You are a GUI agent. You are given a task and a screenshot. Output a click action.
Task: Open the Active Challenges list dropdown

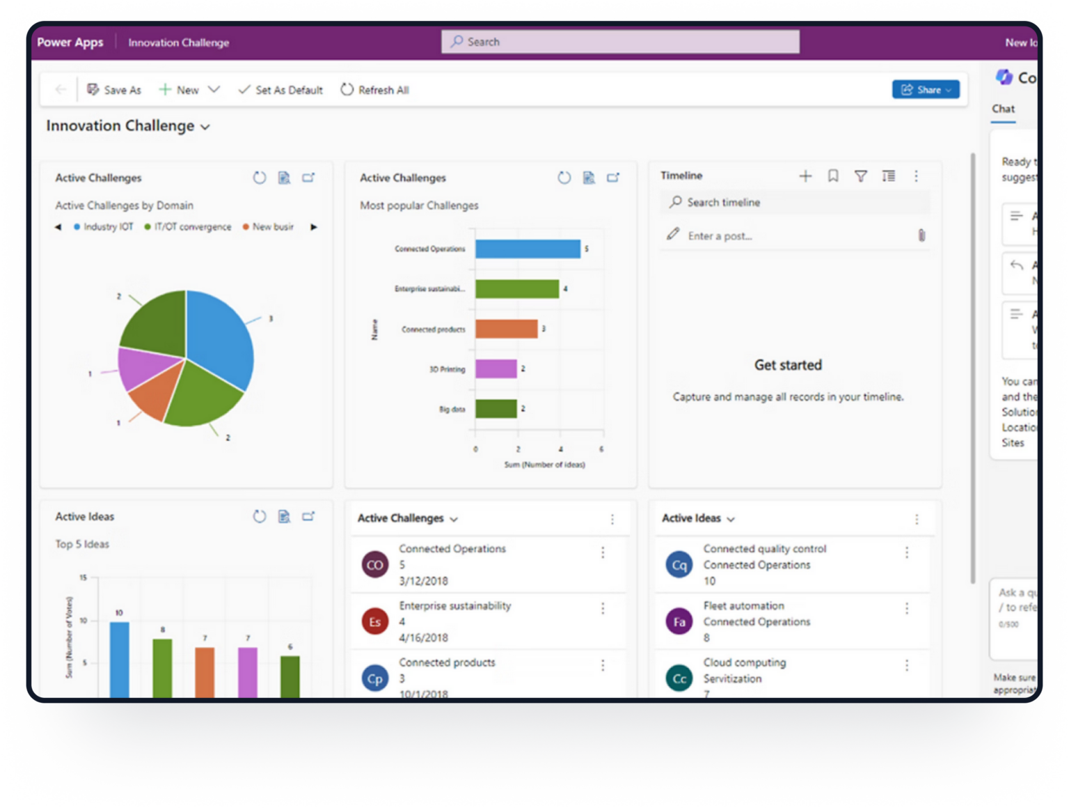tap(454, 519)
